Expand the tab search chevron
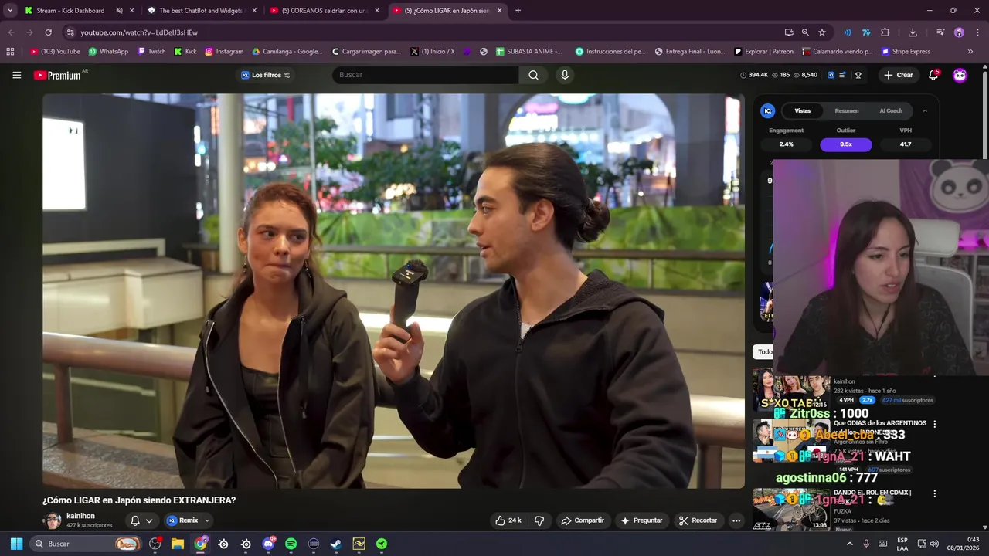Viewport: 989px width, 556px height. pyautogui.click(x=10, y=11)
